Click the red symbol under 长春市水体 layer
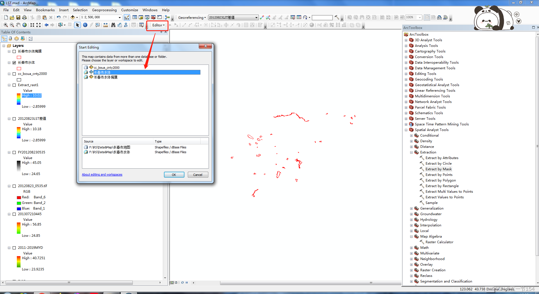539x294 pixels. 19,68
